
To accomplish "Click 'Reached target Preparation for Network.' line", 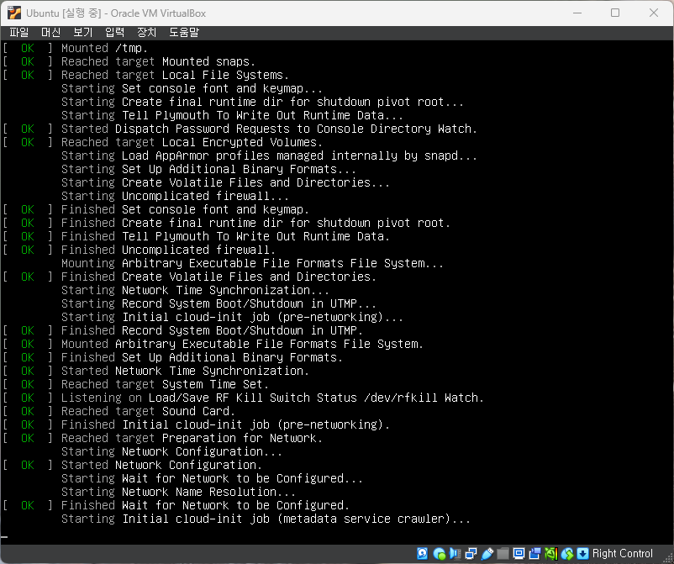I will 192,438.
